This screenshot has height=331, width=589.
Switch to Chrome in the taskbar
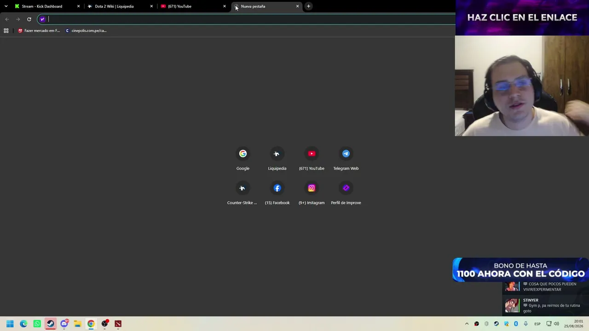91,324
